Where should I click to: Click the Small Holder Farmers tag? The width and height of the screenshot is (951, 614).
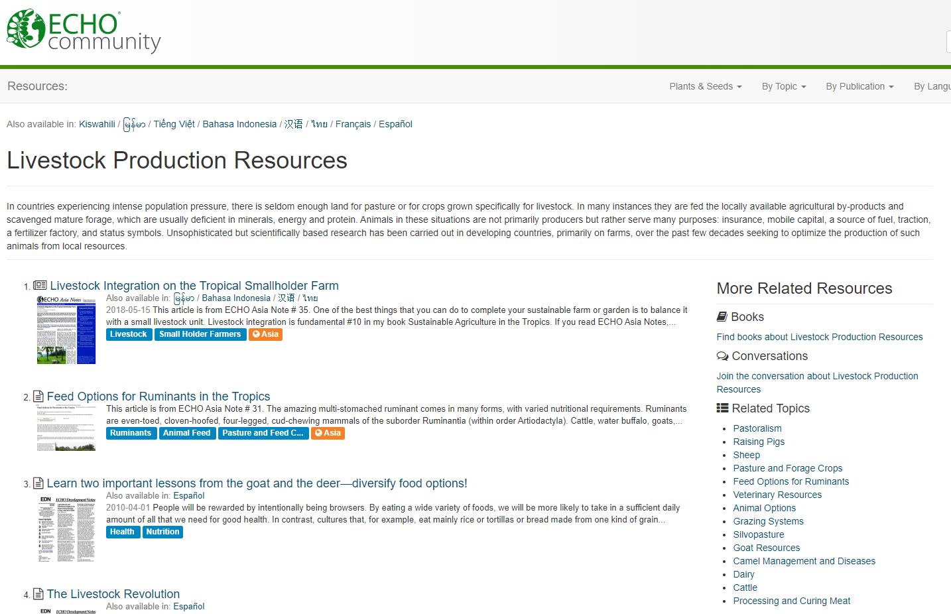tap(200, 334)
